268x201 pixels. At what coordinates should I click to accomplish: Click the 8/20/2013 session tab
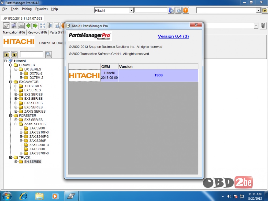click(23, 18)
